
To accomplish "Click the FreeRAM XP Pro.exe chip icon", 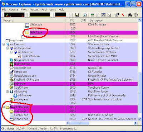I will [11, 80].
